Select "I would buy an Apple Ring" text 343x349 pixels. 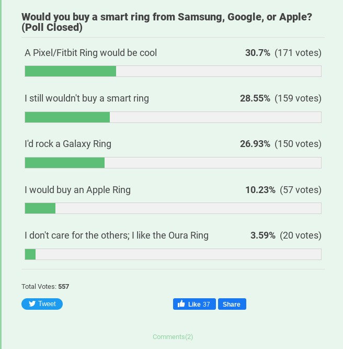coord(77,190)
